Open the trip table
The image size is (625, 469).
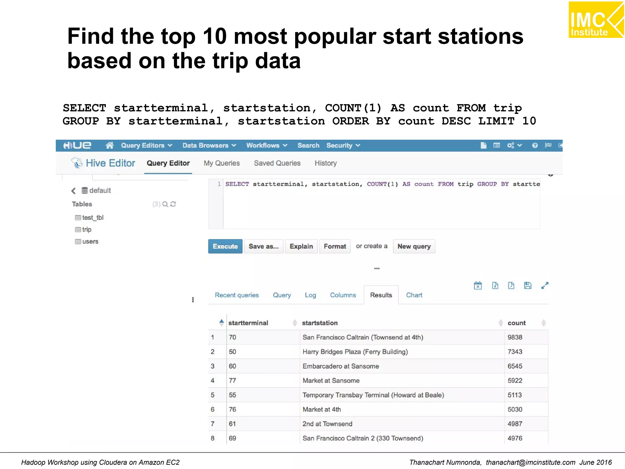pos(83,230)
